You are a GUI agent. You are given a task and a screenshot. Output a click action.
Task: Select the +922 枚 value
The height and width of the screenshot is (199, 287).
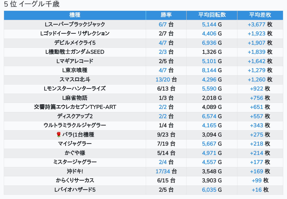tap(260, 89)
